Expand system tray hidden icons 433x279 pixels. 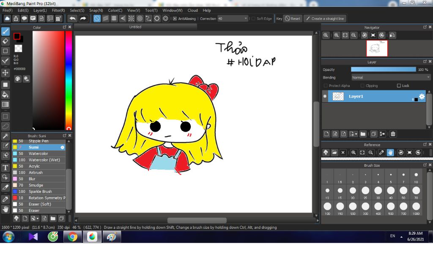coord(401,237)
